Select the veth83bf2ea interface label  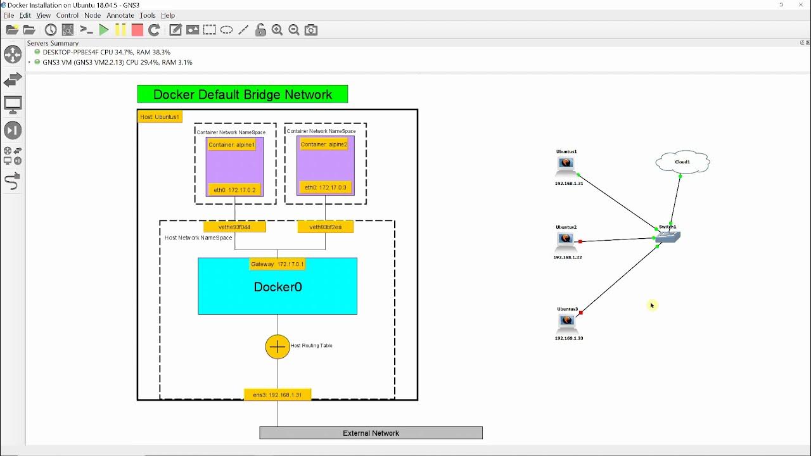326,227
